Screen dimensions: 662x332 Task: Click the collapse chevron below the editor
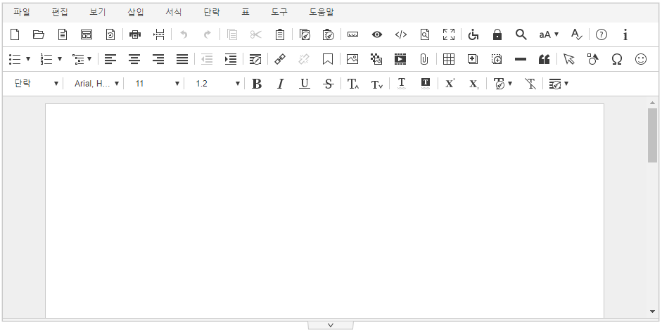pyautogui.click(x=331, y=325)
